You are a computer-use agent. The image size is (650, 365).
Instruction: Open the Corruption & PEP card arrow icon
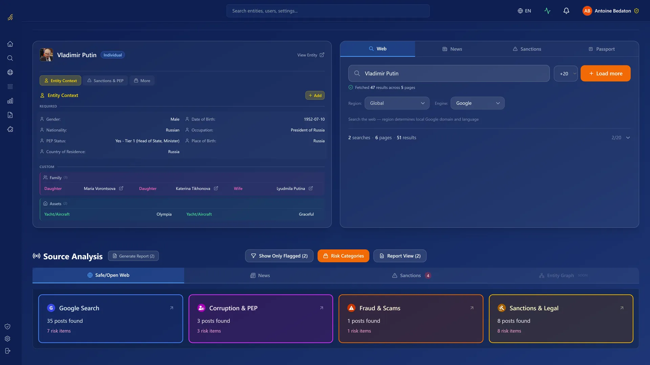pyautogui.click(x=322, y=308)
